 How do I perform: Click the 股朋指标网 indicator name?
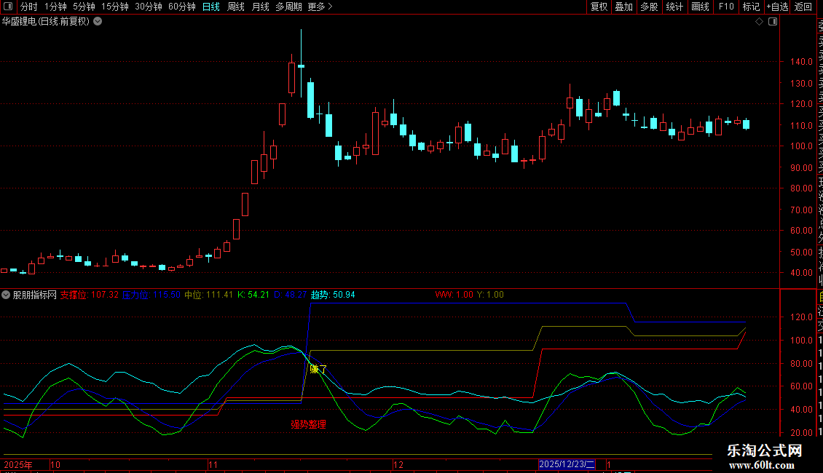click(x=35, y=295)
